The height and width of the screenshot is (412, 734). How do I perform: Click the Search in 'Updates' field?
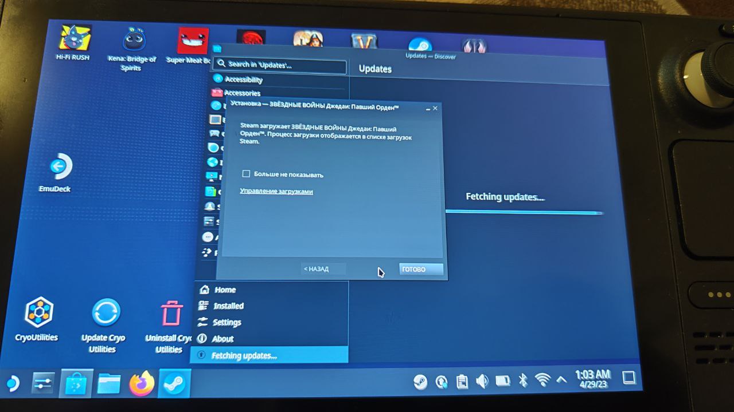coord(279,65)
